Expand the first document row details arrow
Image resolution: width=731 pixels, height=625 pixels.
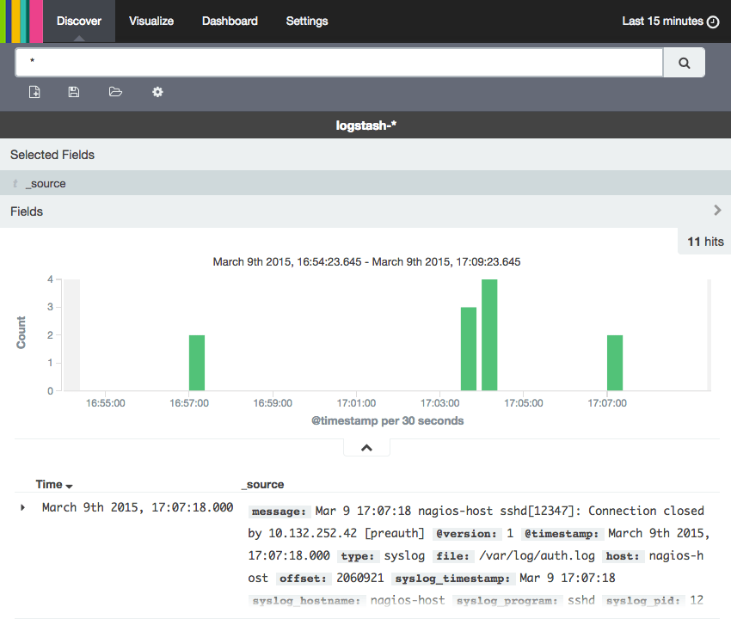click(x=21, y=506)
